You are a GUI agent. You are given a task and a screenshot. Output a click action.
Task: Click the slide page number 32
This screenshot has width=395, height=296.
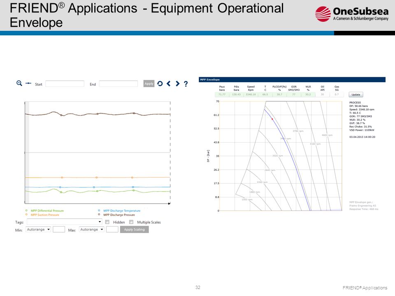(x=198, y=287)
